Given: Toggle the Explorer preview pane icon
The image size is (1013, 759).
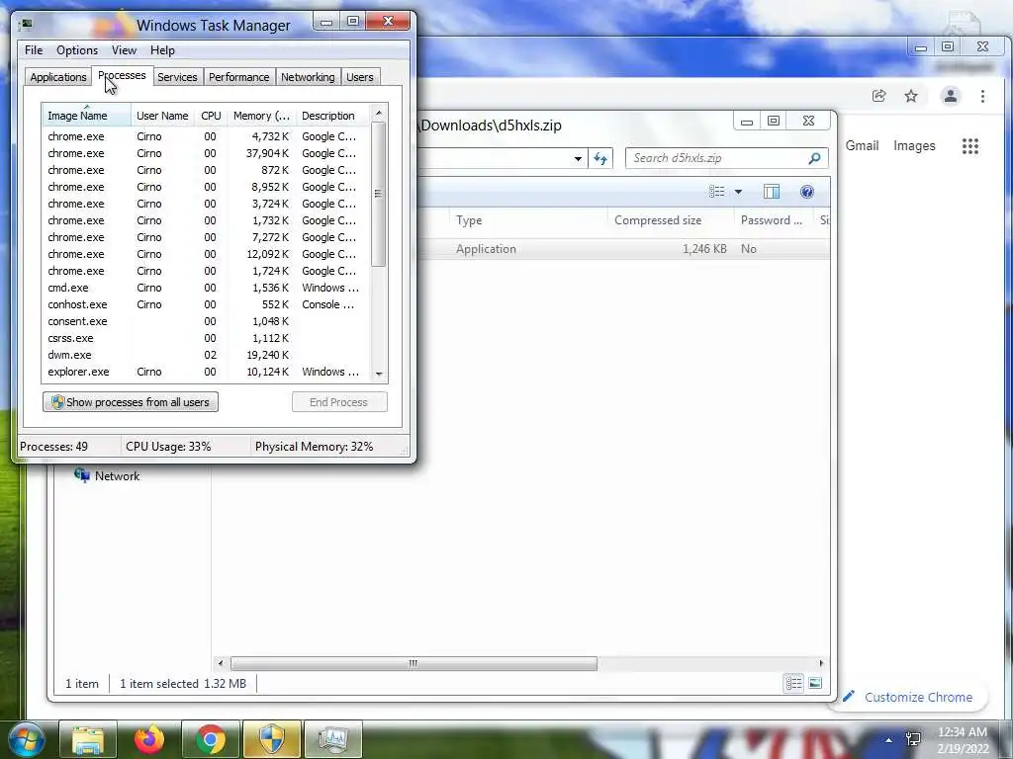Looking at the screenshot, I should [772, 192].
